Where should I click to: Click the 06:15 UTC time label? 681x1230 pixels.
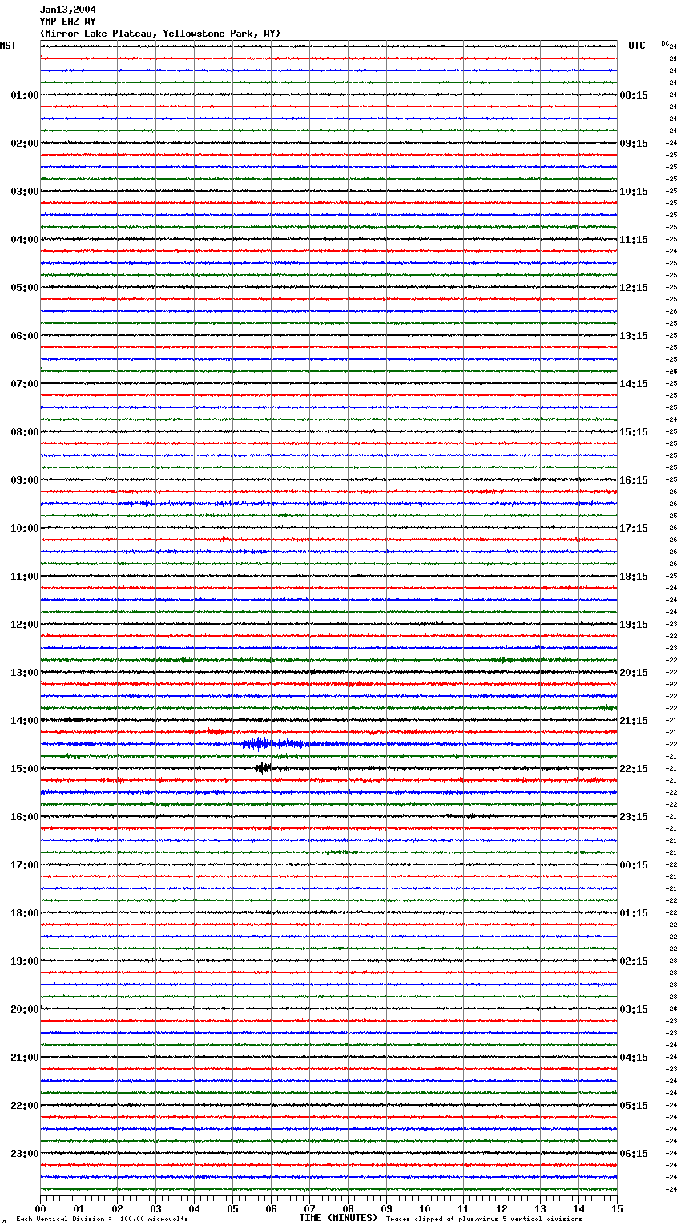click(634, 1154)
